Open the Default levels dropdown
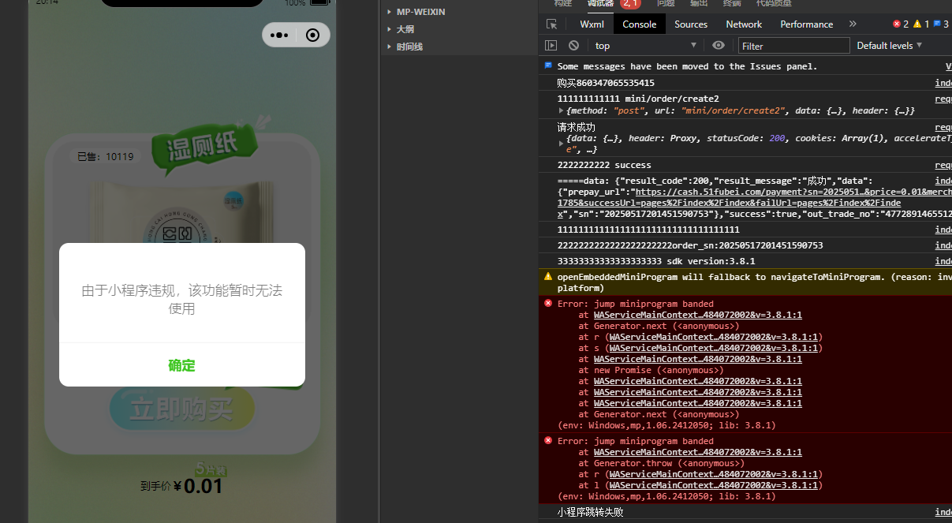This screenshot has width=952, height=523. (889, 46)
